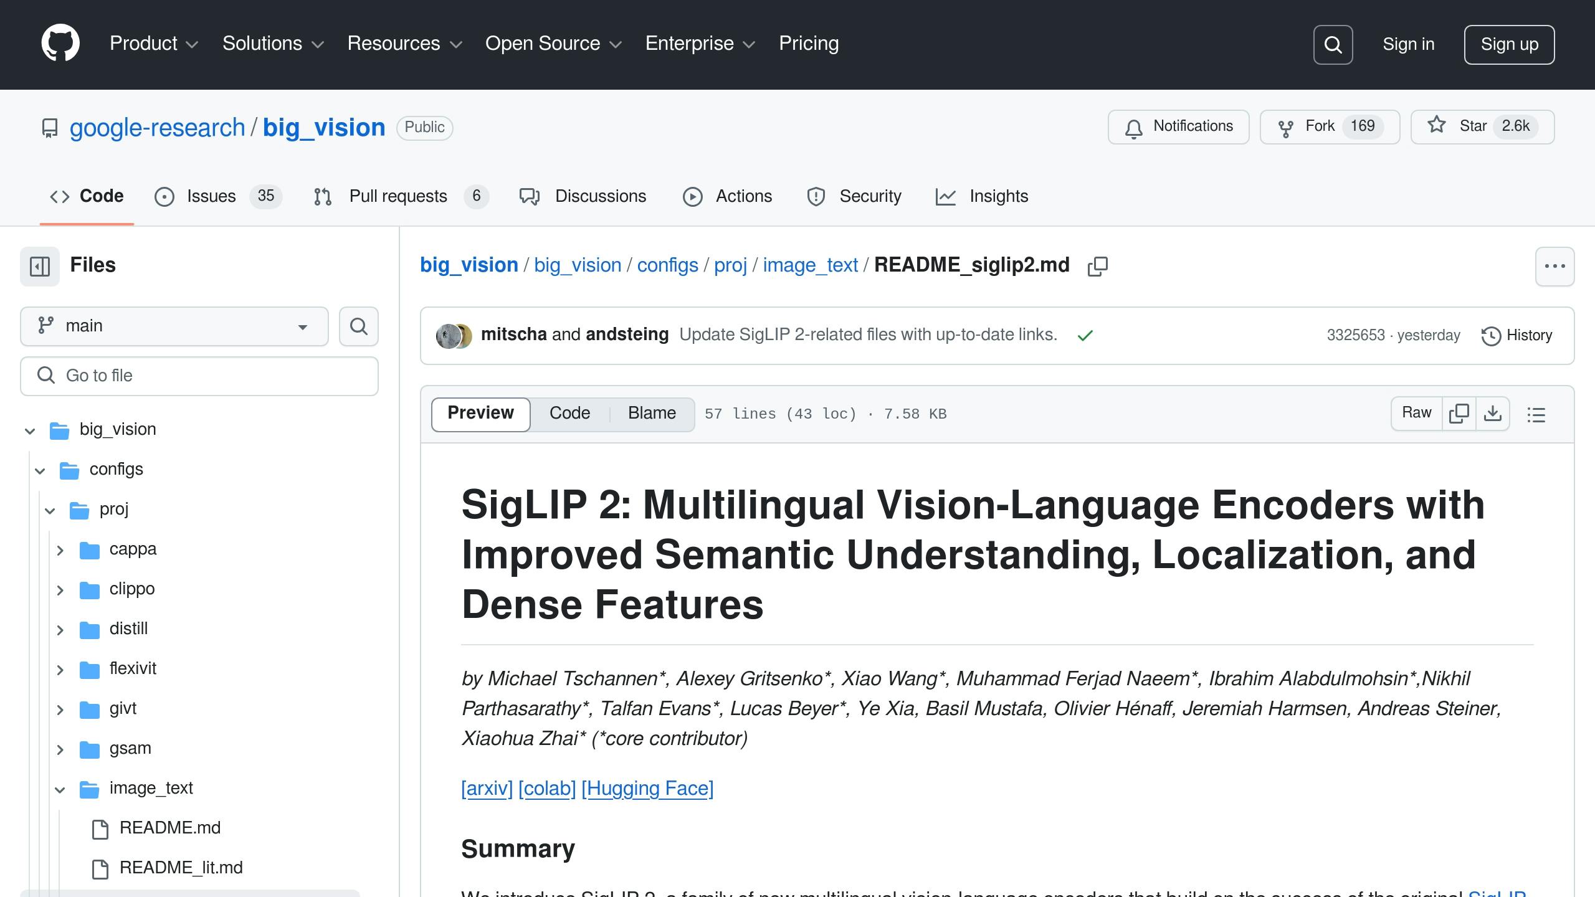The width and height of the screenshot is (1595, 897).
Task: Switch file view to Code
Action: [x=569, y=414]
